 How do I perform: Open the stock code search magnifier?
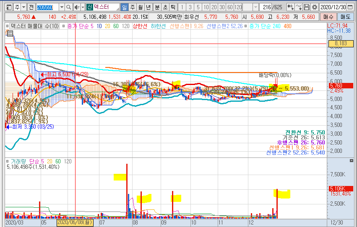(68, 8)
